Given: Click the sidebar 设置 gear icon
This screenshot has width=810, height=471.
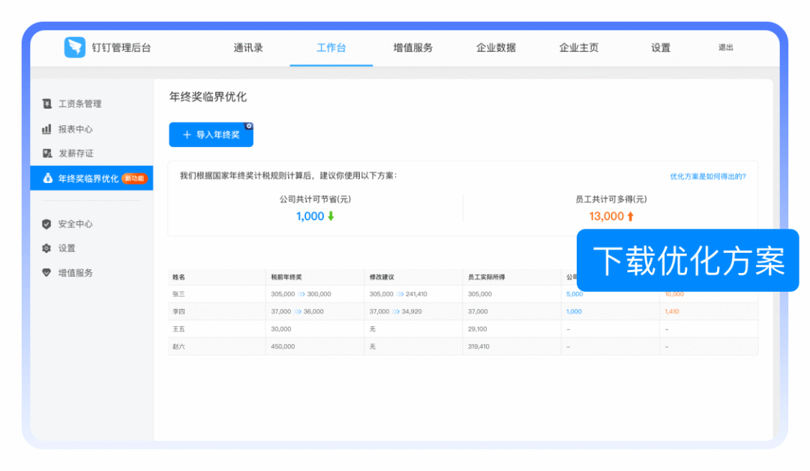Looking at the screenshot, I should (47, 248).
